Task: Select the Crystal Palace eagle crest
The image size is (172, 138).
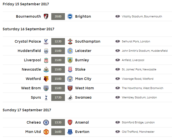Action: pos(46,41)
